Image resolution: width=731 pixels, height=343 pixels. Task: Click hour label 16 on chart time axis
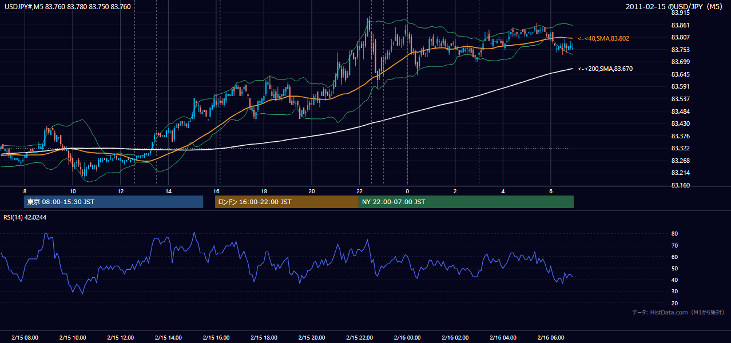pyautogui.click(x=216, y=191)
